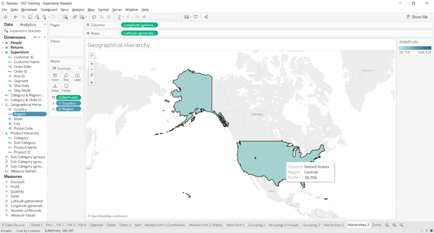This screenshot has width=434, height=233.
Task: Redo with the forward arrow icon
Action: 23,17
